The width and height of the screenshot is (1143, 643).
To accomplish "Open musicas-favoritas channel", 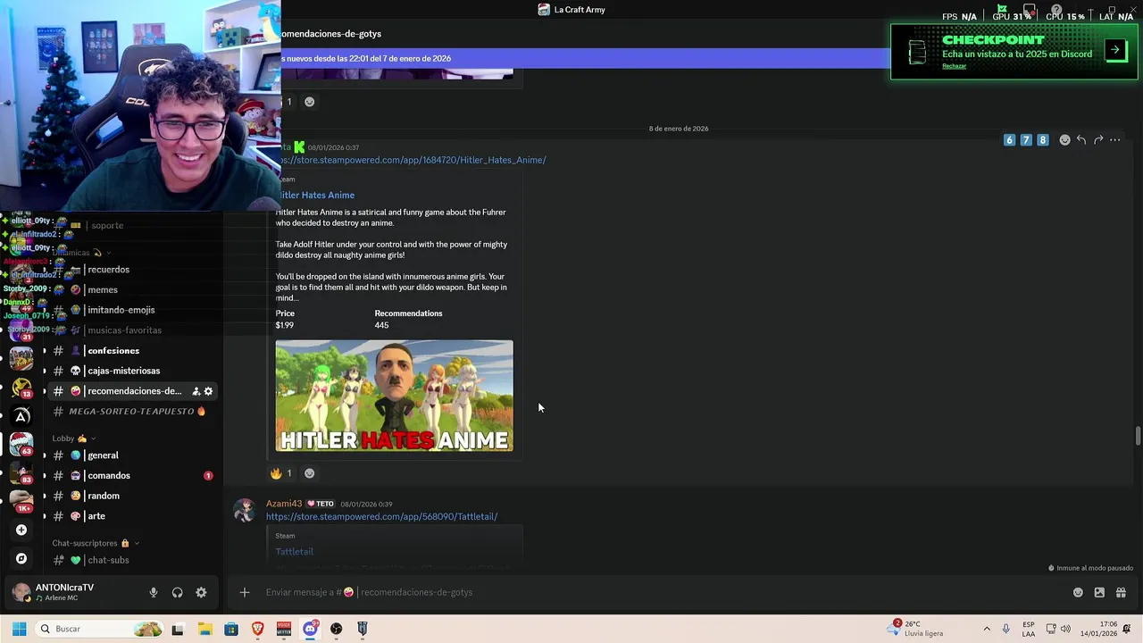I will point(124,330).
